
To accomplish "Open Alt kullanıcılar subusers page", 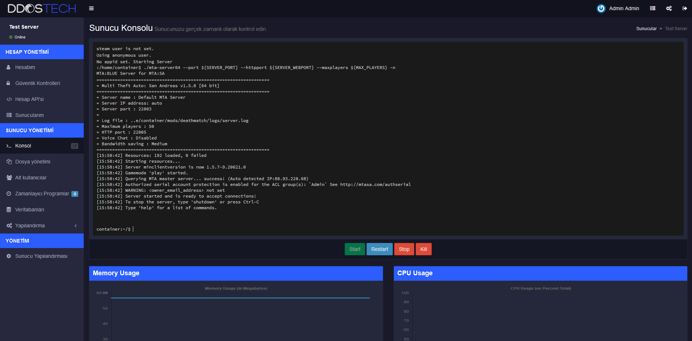I will (42, 178).
